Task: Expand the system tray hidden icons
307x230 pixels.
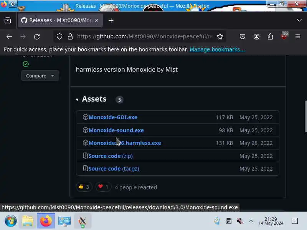Action: pos(251,221)
